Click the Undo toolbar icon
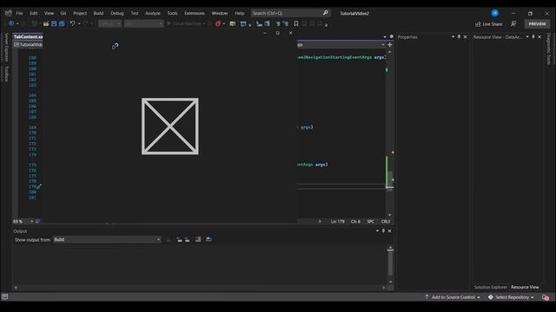Viewport: 556px width, 312px height. 72,23
